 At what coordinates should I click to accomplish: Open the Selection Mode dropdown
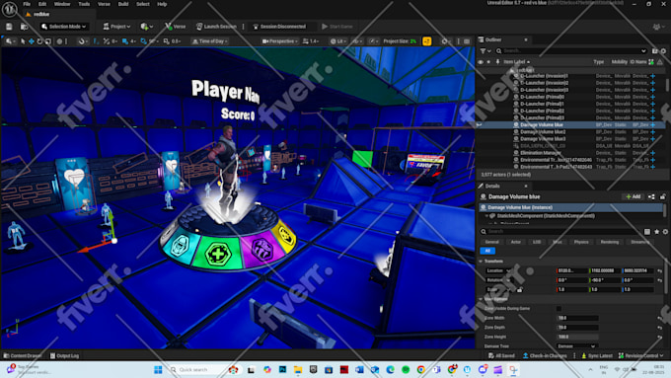point(64,27)
